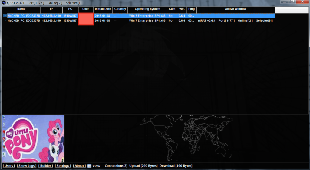Click the Active Window column header

pyautogui.click(x=236, y=9)
